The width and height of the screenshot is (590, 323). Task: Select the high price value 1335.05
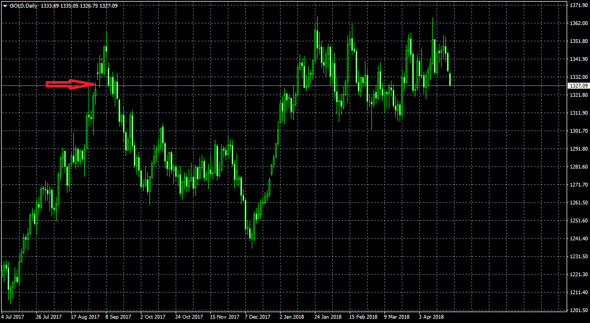point(70,5)
